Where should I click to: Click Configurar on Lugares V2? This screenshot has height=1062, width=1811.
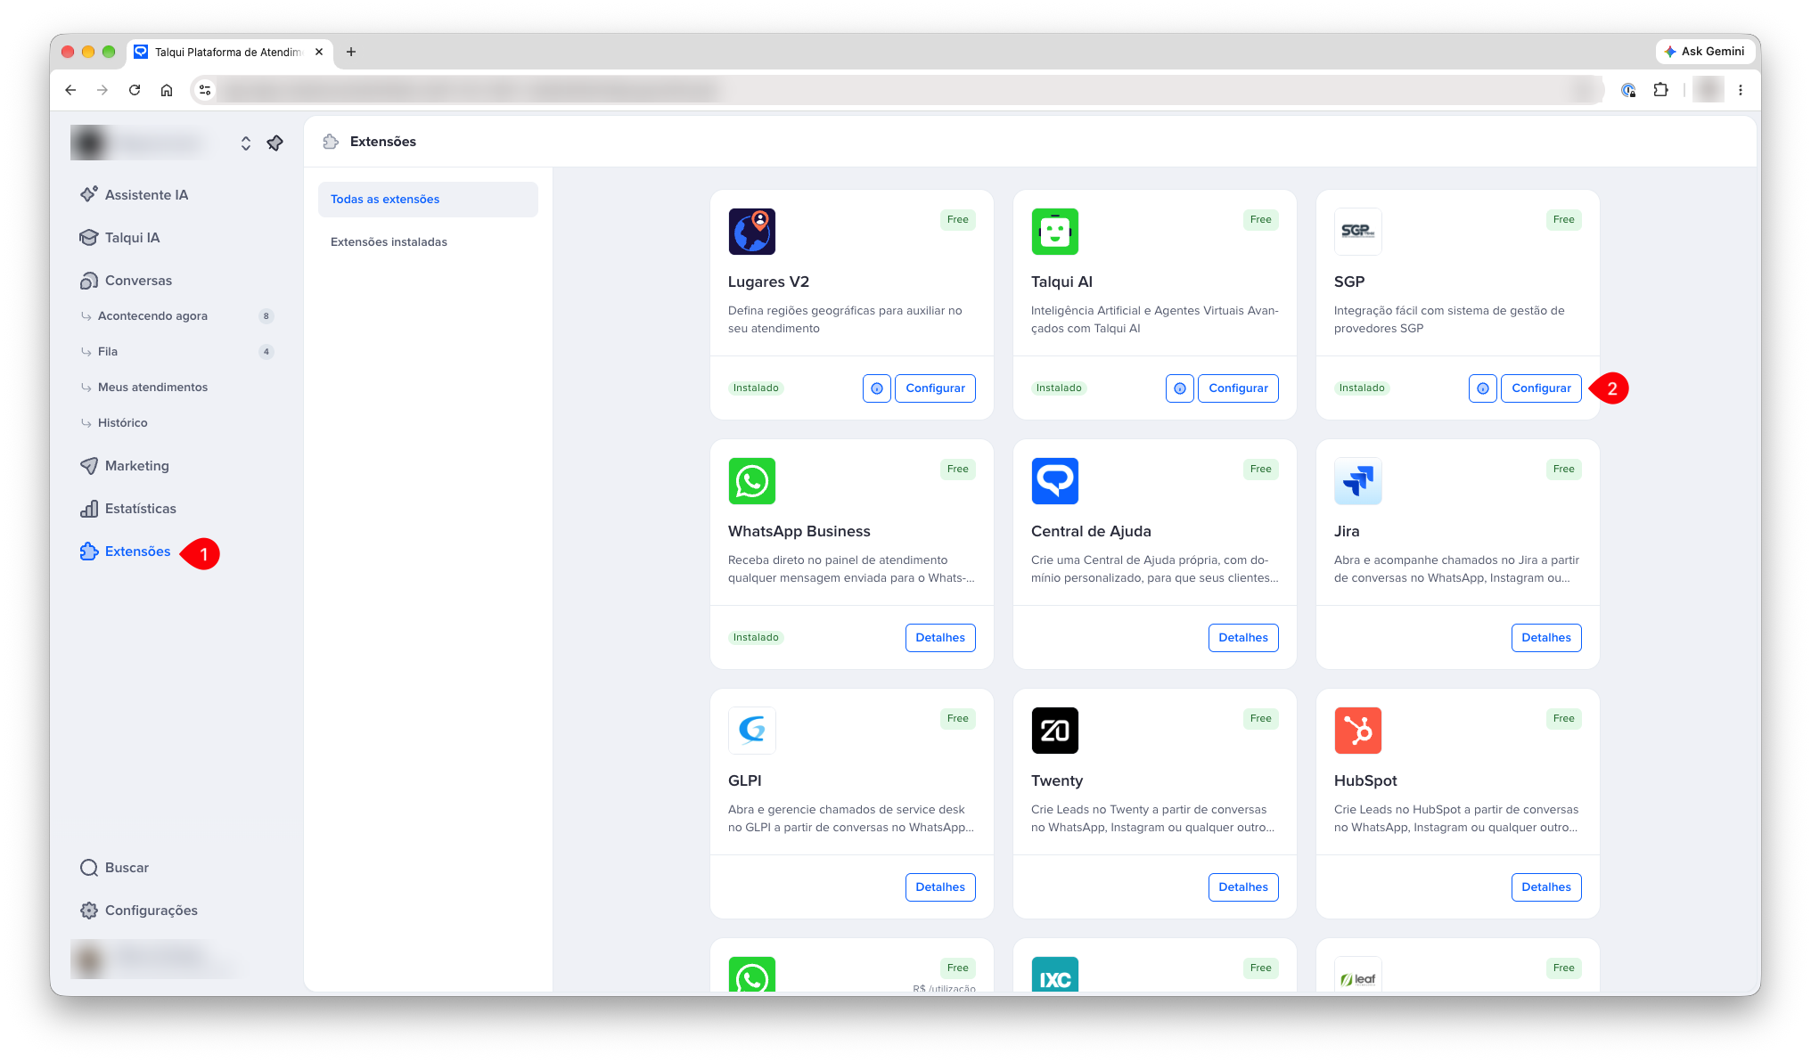pyautogui.click(x=935, y=388)
